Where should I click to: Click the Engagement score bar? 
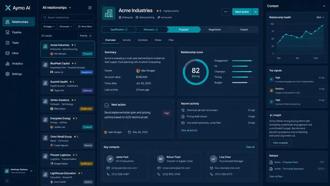pos(242,61)
